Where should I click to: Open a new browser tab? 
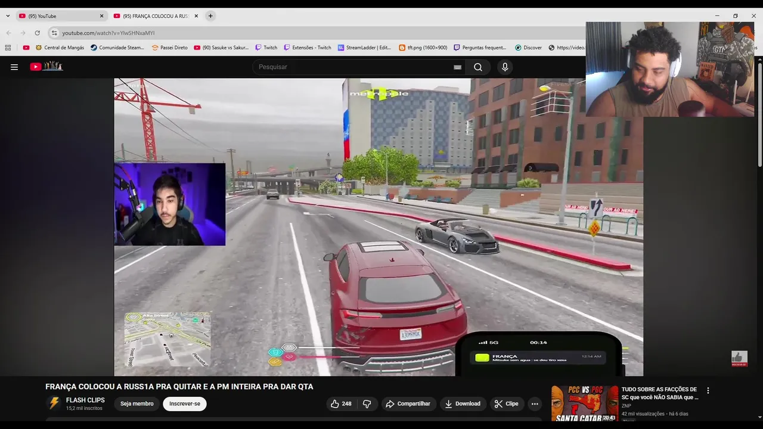click(210, 16)
